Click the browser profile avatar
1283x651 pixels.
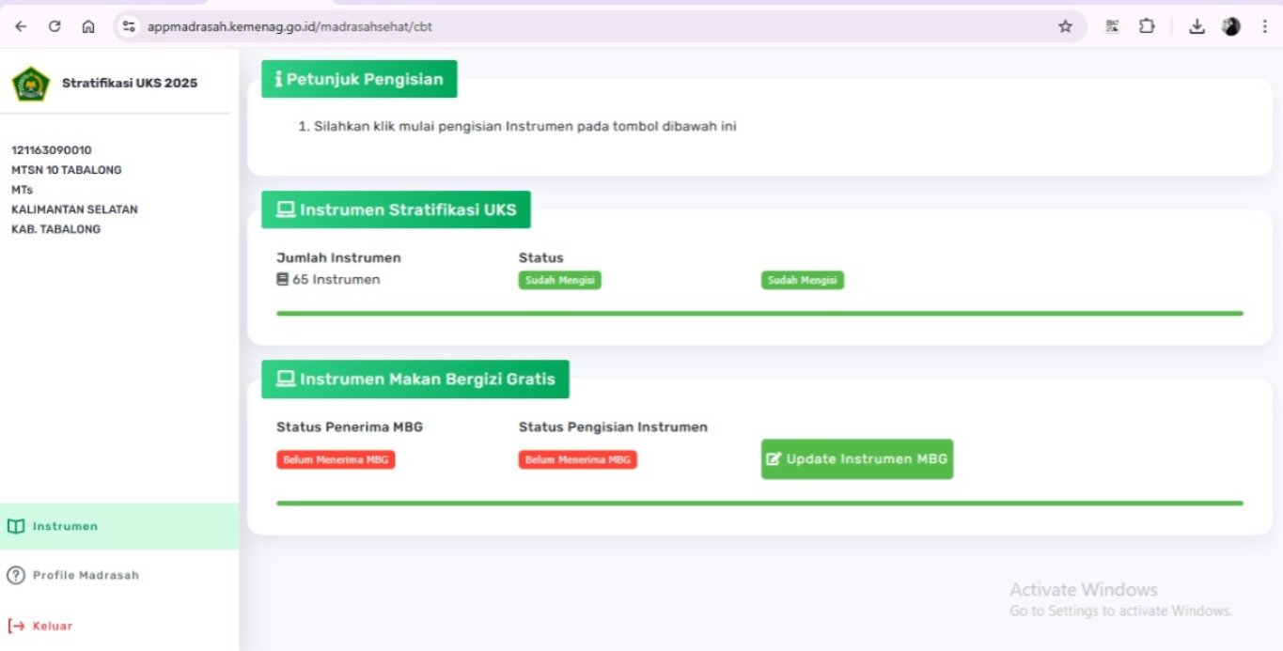pyautogui.click(x=1231, y=26)
